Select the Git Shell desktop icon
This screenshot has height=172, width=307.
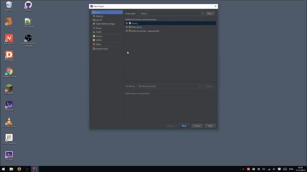[9, 156]
